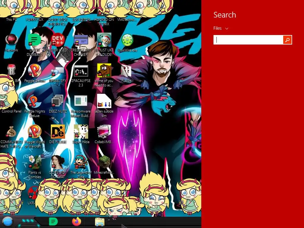Open the 'some of you need to ac...' icon
The width and height of the screenshot is (304, 228).
click(104, 70)
